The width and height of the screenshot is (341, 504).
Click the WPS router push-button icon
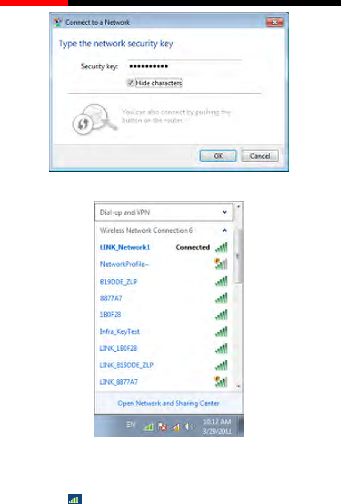coord(92,120)
